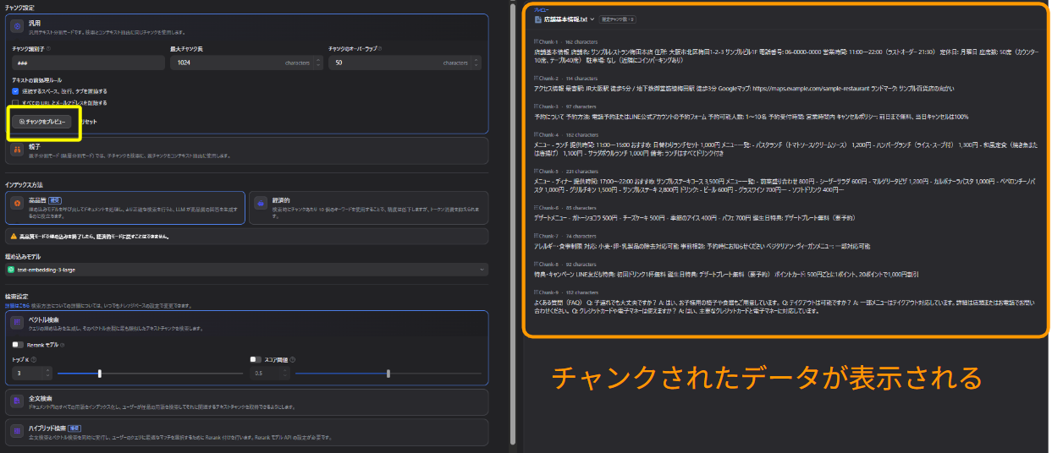Click the Chunk-9 label text
The image size is (1052, 453).
548,292
